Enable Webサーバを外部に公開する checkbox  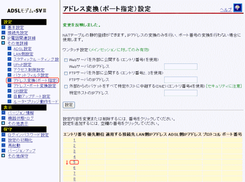pyautogui.click(x=66, y=60)
